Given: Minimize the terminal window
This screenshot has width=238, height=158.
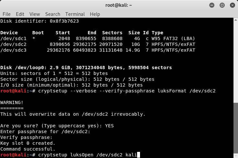Looking at the screenshot, I should [213, 5].
